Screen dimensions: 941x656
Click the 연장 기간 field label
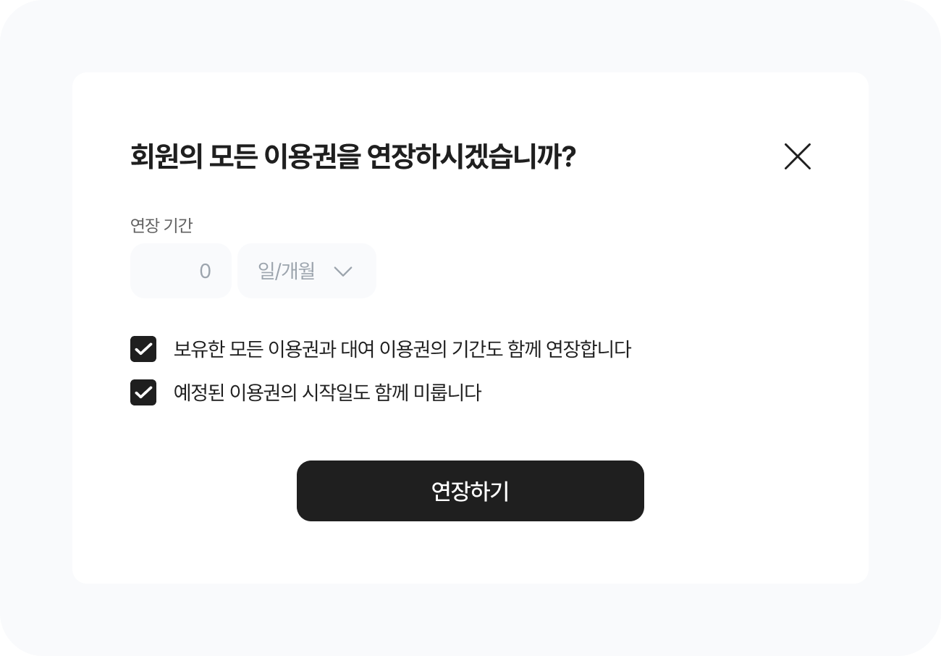161,226
